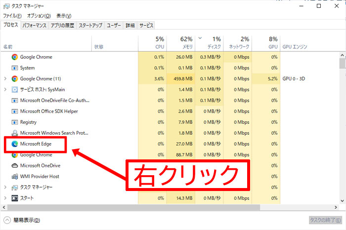Expand the スタート process group
Image resolution: width=346 pixels, height=230 pixels.
5,198
